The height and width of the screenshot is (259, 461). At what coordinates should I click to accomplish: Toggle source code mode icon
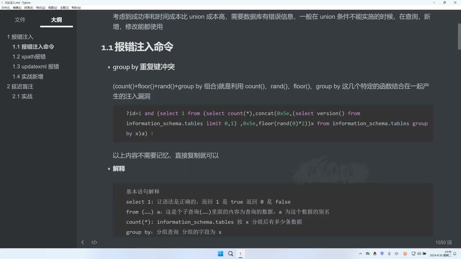click(x=94, y=242)
